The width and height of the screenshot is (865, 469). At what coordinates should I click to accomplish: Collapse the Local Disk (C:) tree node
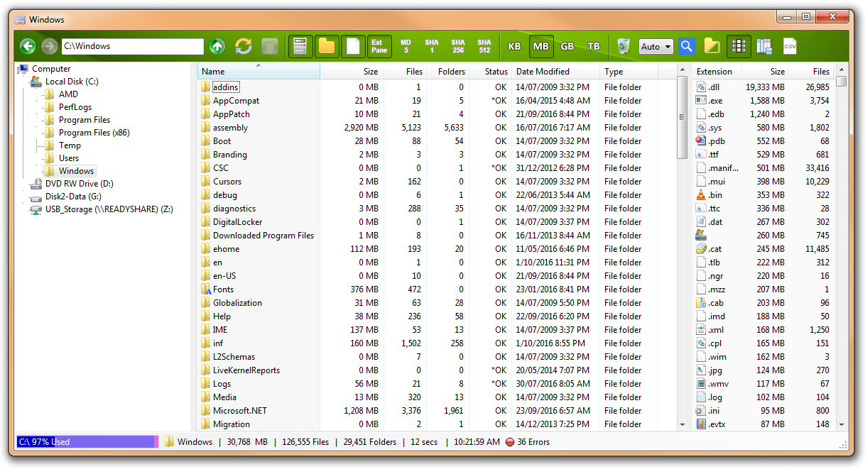tap(23, 82)
